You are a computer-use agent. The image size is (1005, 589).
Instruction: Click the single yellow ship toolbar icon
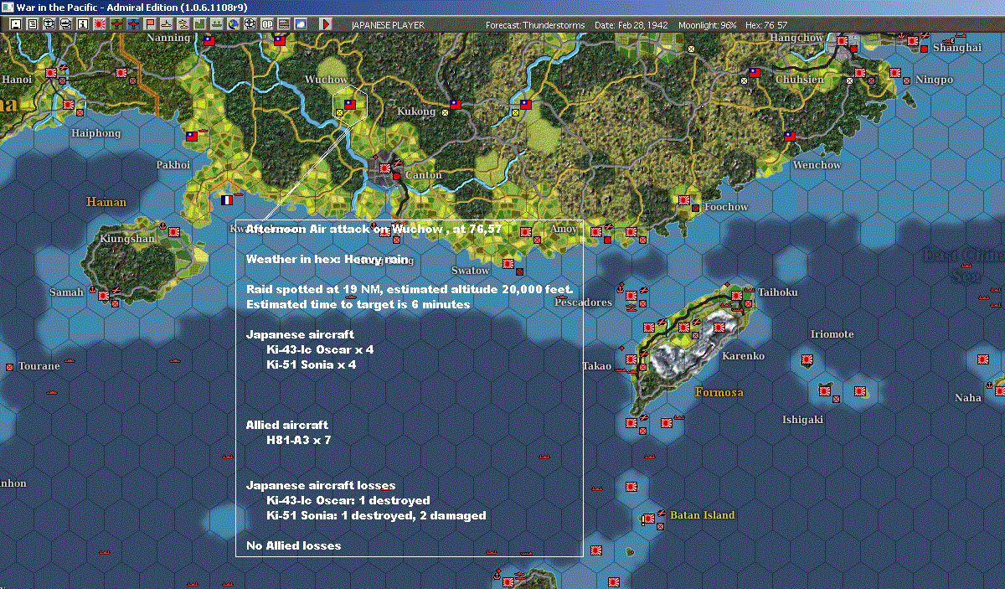[x=167, y=24]
